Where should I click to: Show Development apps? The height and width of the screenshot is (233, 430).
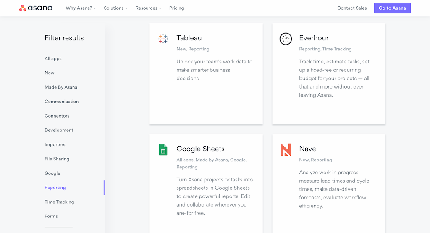coord(59,130)
